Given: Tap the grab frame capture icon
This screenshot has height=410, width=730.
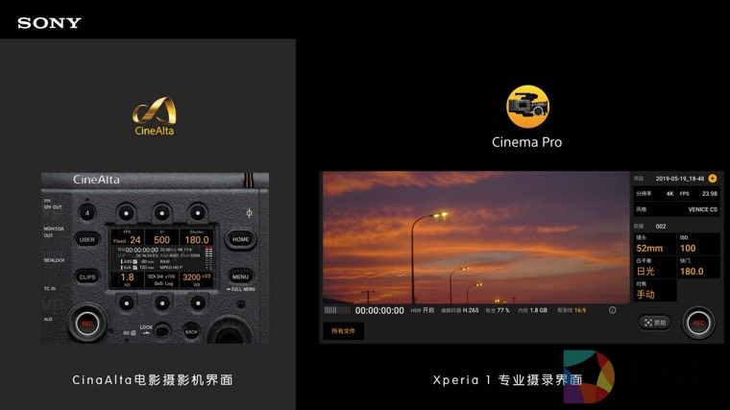Looking at the screenshot, I should (654, 323).
